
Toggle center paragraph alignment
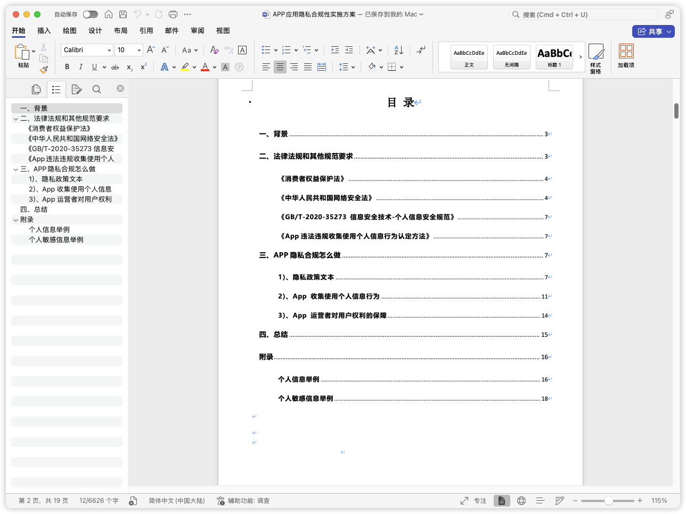tap(280, 67)
